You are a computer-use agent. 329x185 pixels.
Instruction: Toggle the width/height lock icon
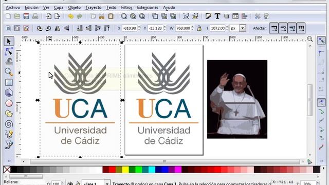pyautogui.click(x=199, y=28)
